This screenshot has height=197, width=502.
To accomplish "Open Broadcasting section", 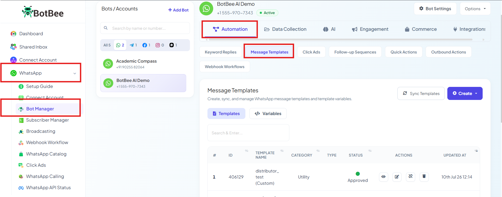I will [x=41, y=131].
